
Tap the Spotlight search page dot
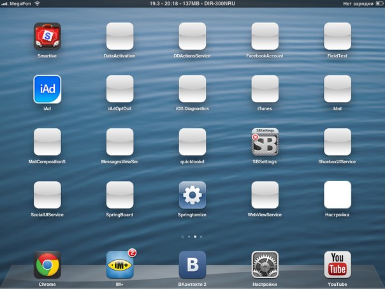(x=182, y=237)
